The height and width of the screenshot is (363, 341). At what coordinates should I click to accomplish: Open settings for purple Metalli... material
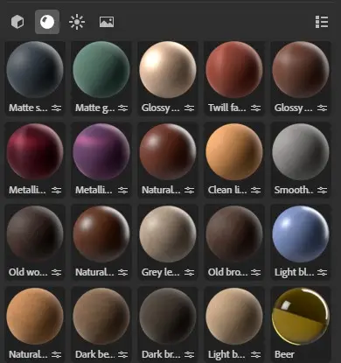tap(122, 191)
